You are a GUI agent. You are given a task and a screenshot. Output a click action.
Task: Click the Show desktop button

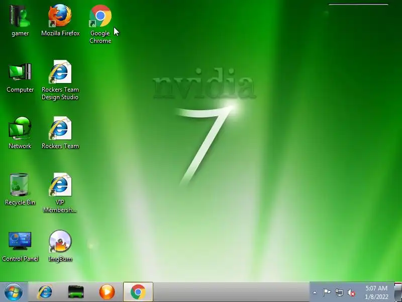(398, 292)
